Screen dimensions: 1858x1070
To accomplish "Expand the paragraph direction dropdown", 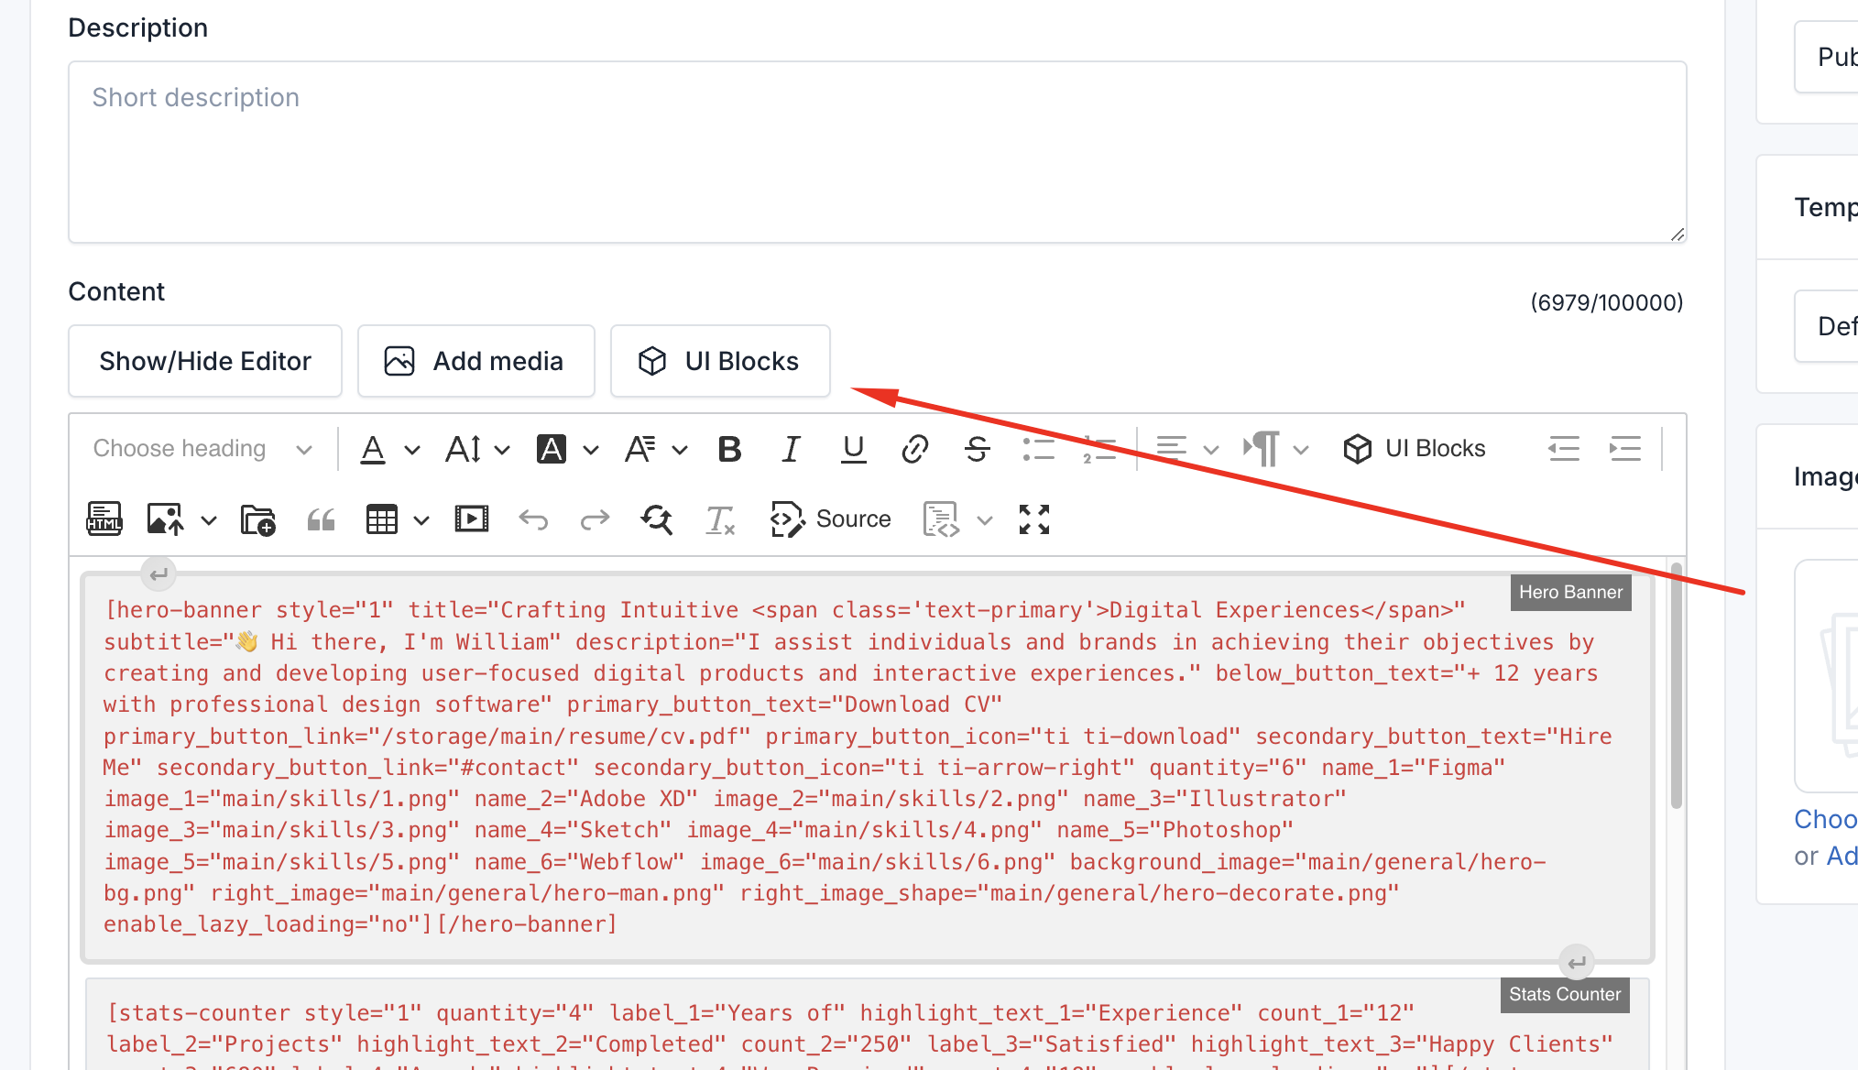I will click(1300, 449).
